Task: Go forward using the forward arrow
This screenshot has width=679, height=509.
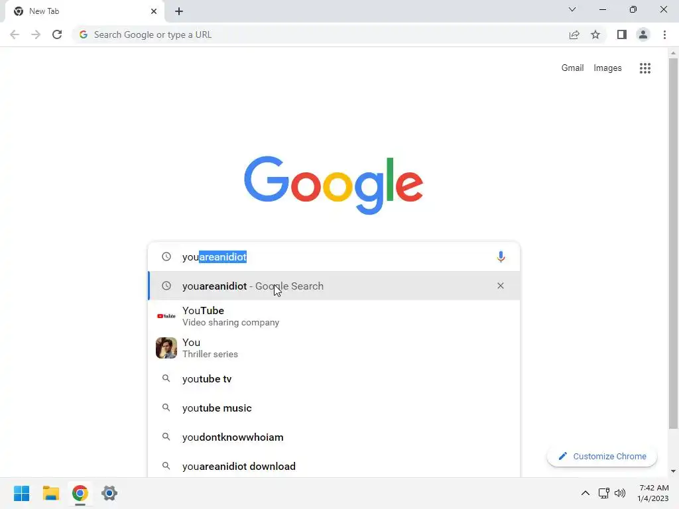Action: pos(36,34)
